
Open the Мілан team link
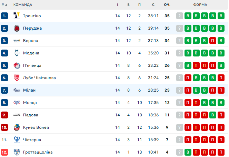pos(29,90)
